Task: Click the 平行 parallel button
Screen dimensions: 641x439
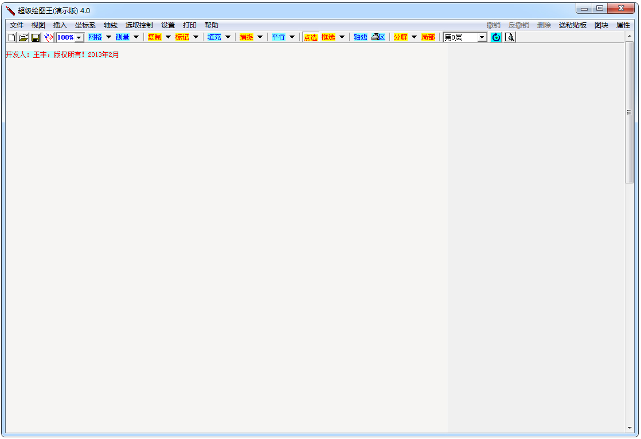Action: tap(279, 37)
